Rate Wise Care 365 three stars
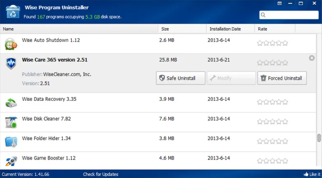Image resolution: width=322 pixels, height=178 pixels. click(x=273, y=63)
